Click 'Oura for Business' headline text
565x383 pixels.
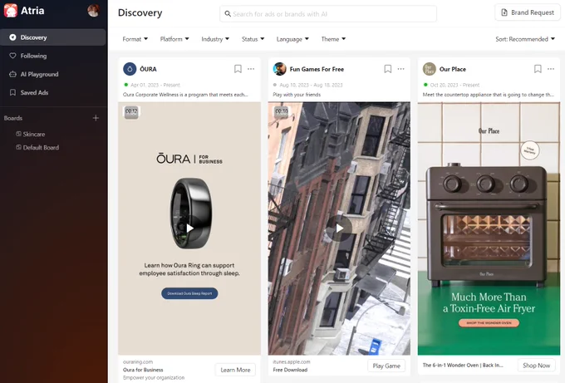143,370
